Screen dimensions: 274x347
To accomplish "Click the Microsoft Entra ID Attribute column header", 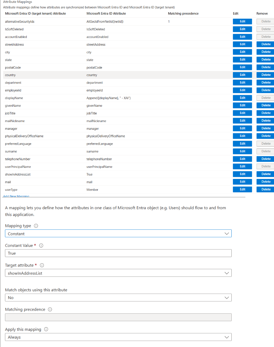I will [106, 13].
